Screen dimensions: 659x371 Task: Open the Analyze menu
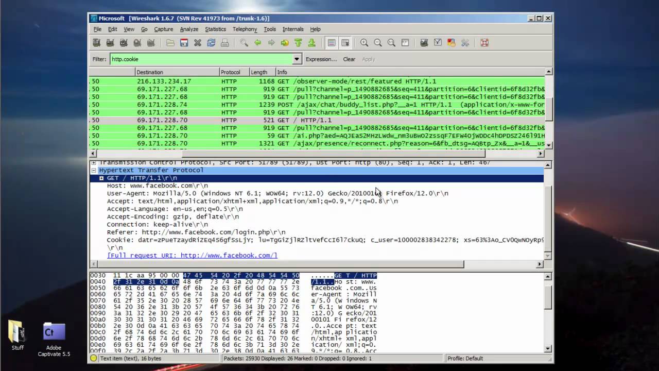point(189,29)
